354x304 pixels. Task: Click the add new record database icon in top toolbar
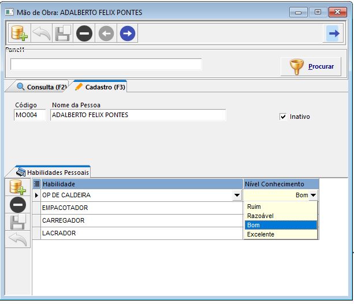(x=20, y=33)
